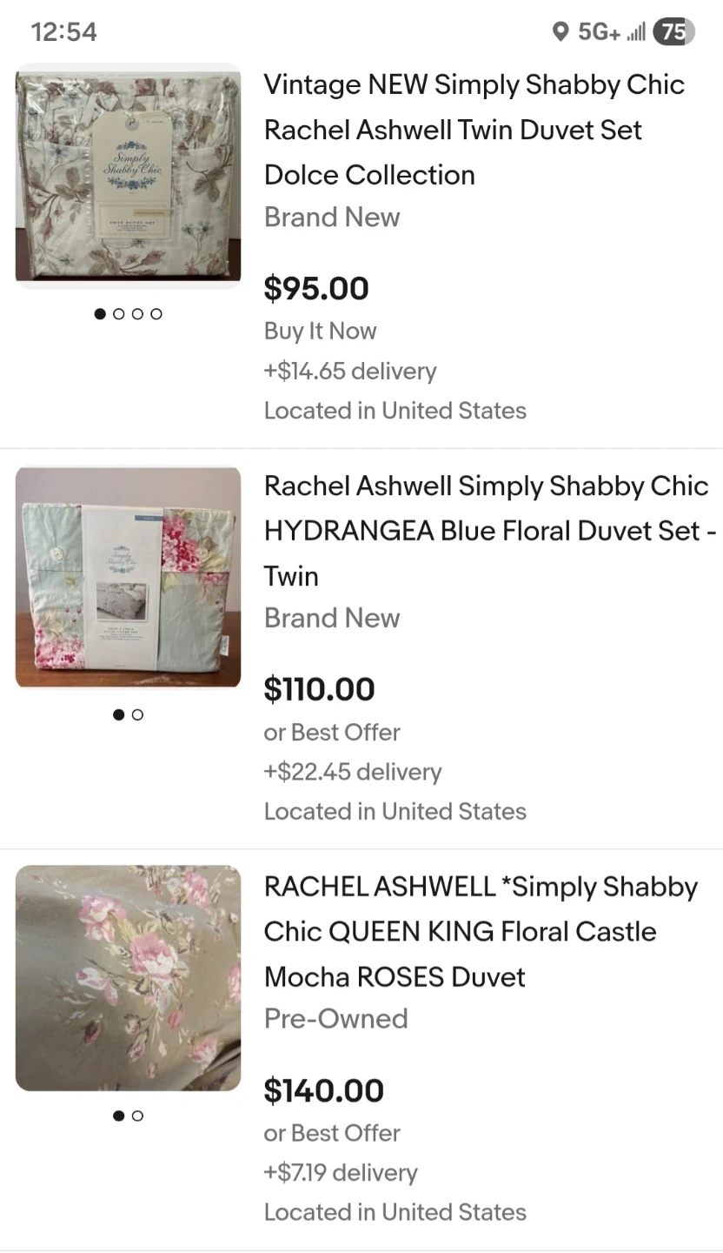
Task: Select second image dot of Dolce Collection listing
Action: point(119,314)
